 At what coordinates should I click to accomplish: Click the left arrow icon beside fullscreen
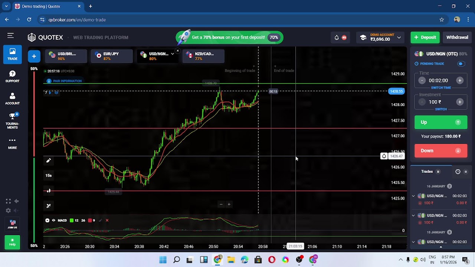click(x=16, y=201)
